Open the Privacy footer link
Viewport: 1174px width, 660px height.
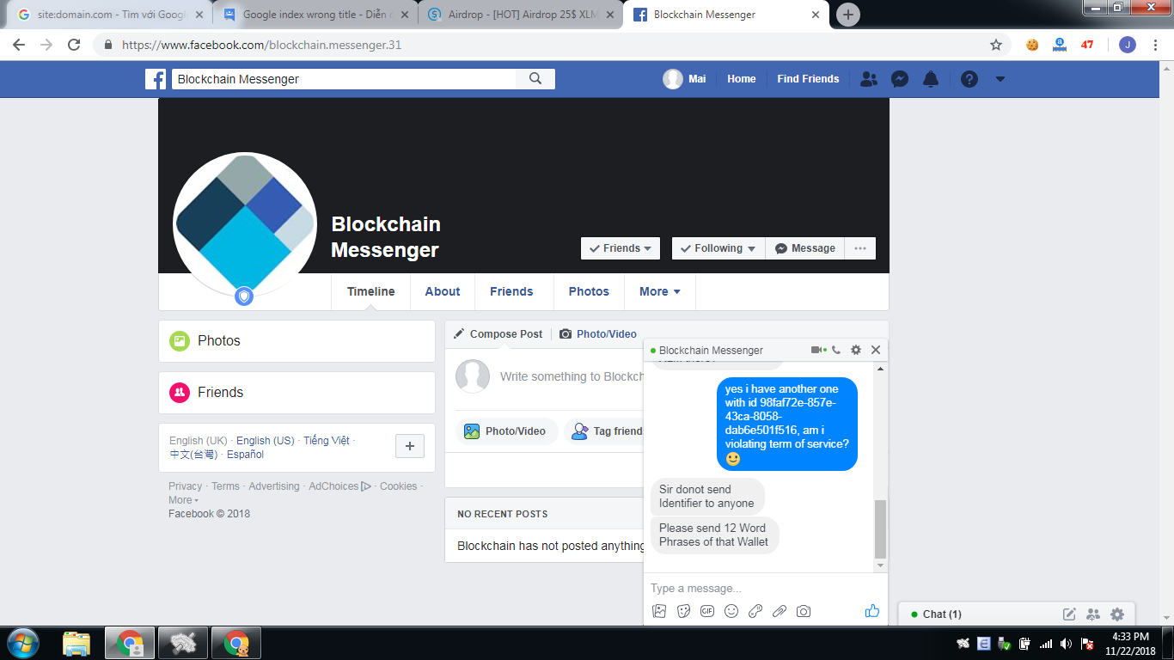point(185,486)
